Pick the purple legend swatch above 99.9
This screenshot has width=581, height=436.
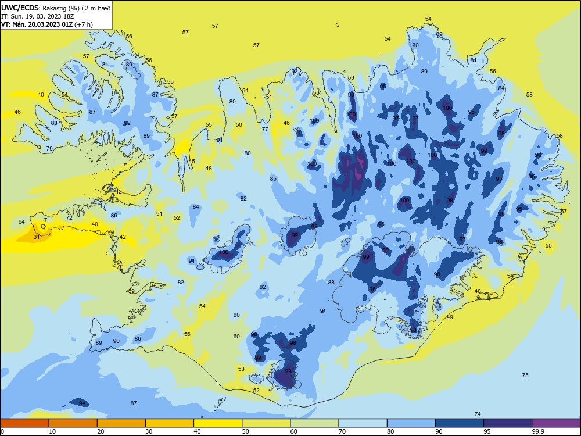point(556,423)
